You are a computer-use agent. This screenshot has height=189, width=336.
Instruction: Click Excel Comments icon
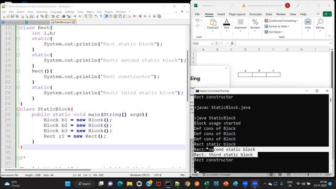click(318, 14)
